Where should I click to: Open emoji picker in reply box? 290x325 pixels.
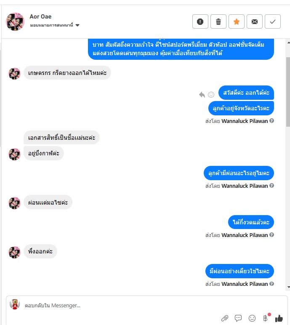(x=252, y=318)
